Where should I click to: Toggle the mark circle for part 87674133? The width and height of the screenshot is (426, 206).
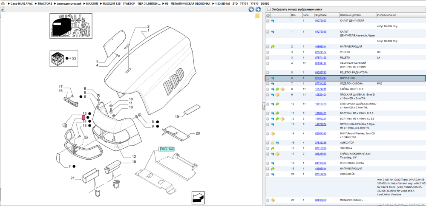pos(268,58)
